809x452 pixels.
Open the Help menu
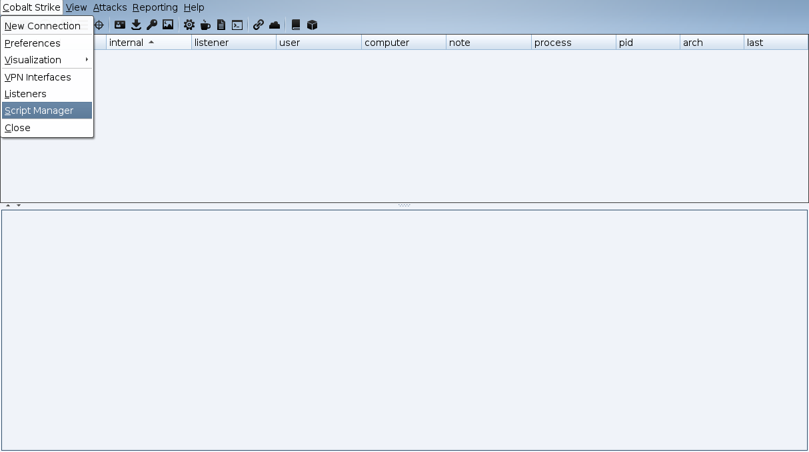[x=194, y=7]
